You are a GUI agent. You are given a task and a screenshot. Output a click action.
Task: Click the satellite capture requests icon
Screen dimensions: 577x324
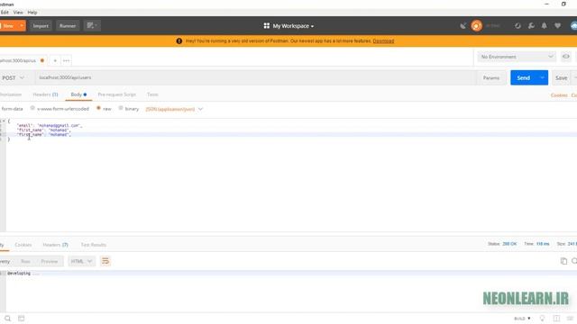click(463, 26)
